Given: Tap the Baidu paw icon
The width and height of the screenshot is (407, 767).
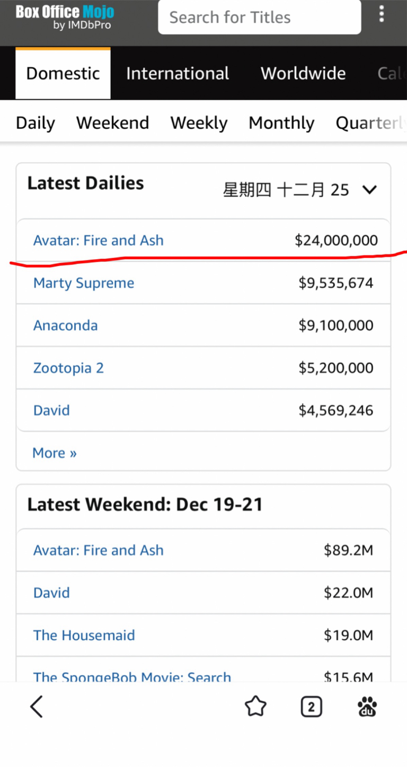Looking at the screenshot, I should click(367, 707).
